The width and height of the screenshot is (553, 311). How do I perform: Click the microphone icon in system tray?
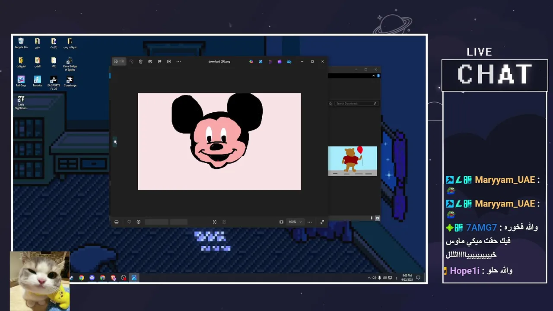380,278
